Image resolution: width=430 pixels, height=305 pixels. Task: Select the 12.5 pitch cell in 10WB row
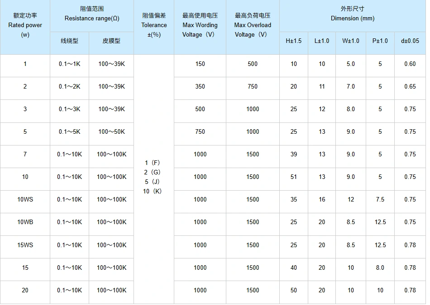[x=380, y=222]
